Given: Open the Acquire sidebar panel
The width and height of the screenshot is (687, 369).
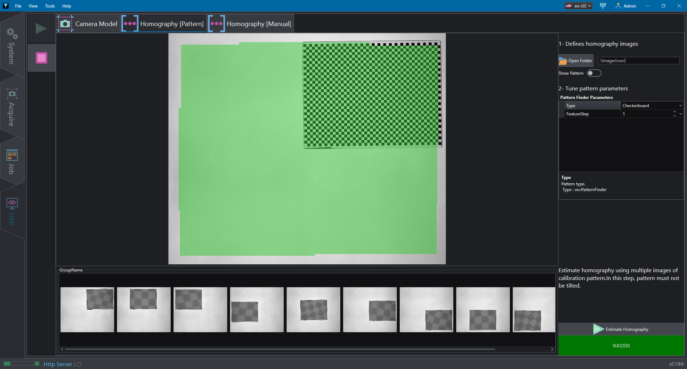Looking at the screenshot, I should tap(12, 107).
